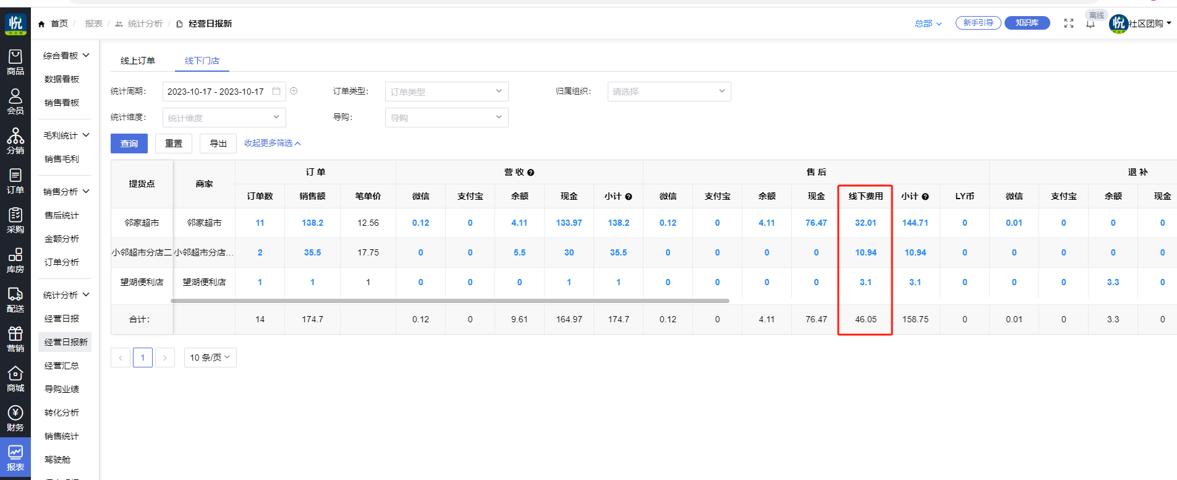1177x480 pixels.
Task: Go to next page arrow
Action: tap(165, 358)
